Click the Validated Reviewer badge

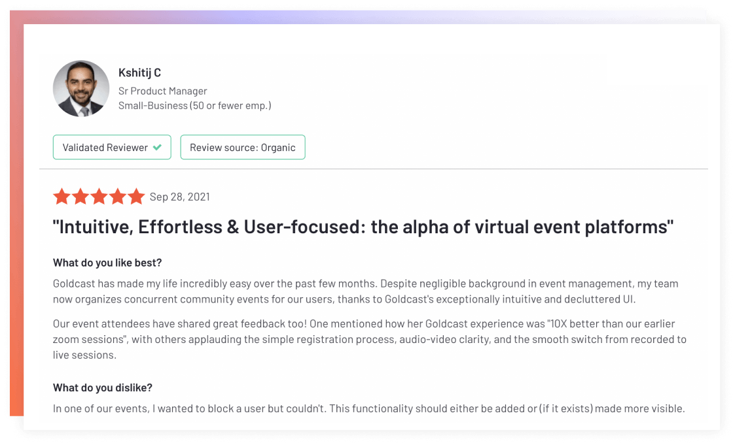pyautogui.click(x=112, y=147)
